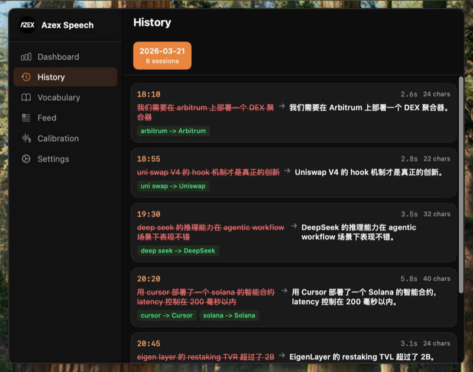Click the 19:30 session timestamp
Image resolution: width=473 pixels, height=372 pixels.
coord(149,214)
